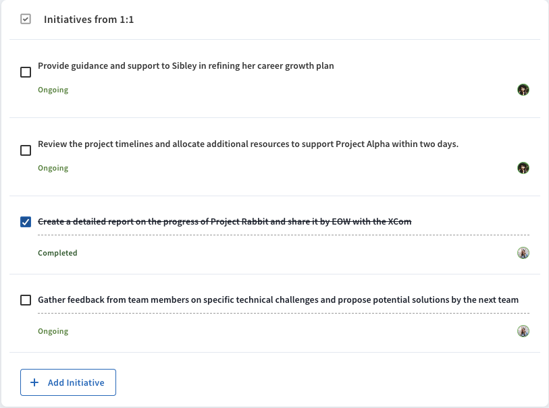Screen dimensions: 549x408
Task: Check the gather feedback from team initiative
Action: (26, 300)
